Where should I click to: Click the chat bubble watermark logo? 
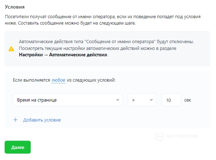(x=159, y=136)
